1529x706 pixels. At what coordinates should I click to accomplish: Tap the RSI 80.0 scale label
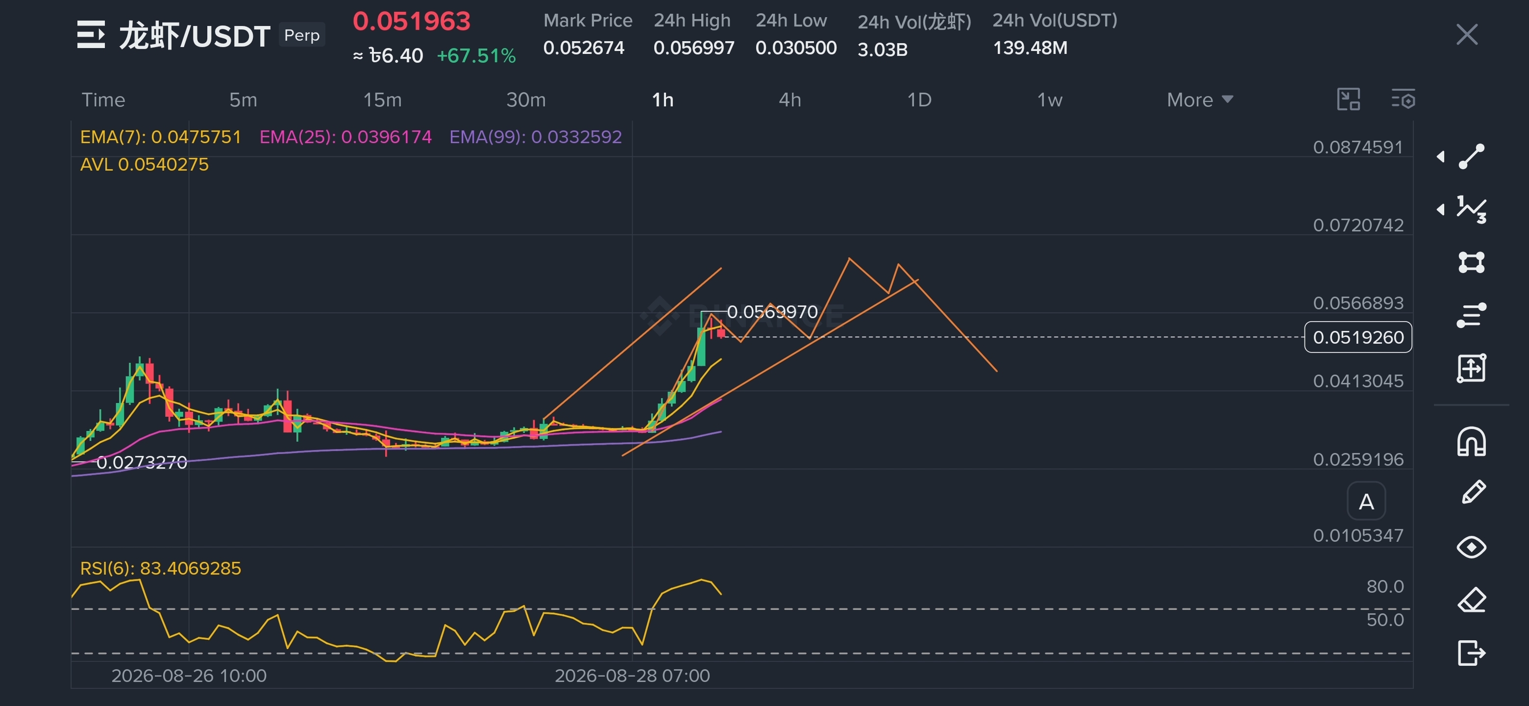(1385, 586)
